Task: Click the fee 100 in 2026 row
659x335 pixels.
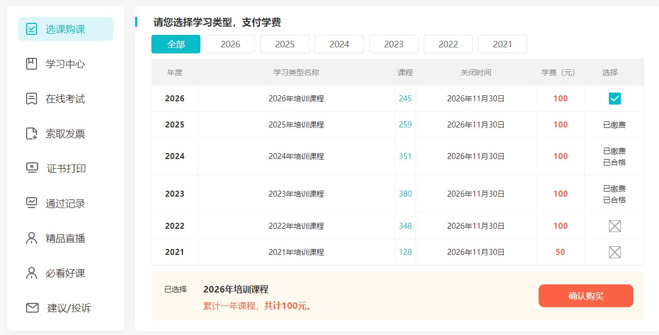Action: coord(560,99)
